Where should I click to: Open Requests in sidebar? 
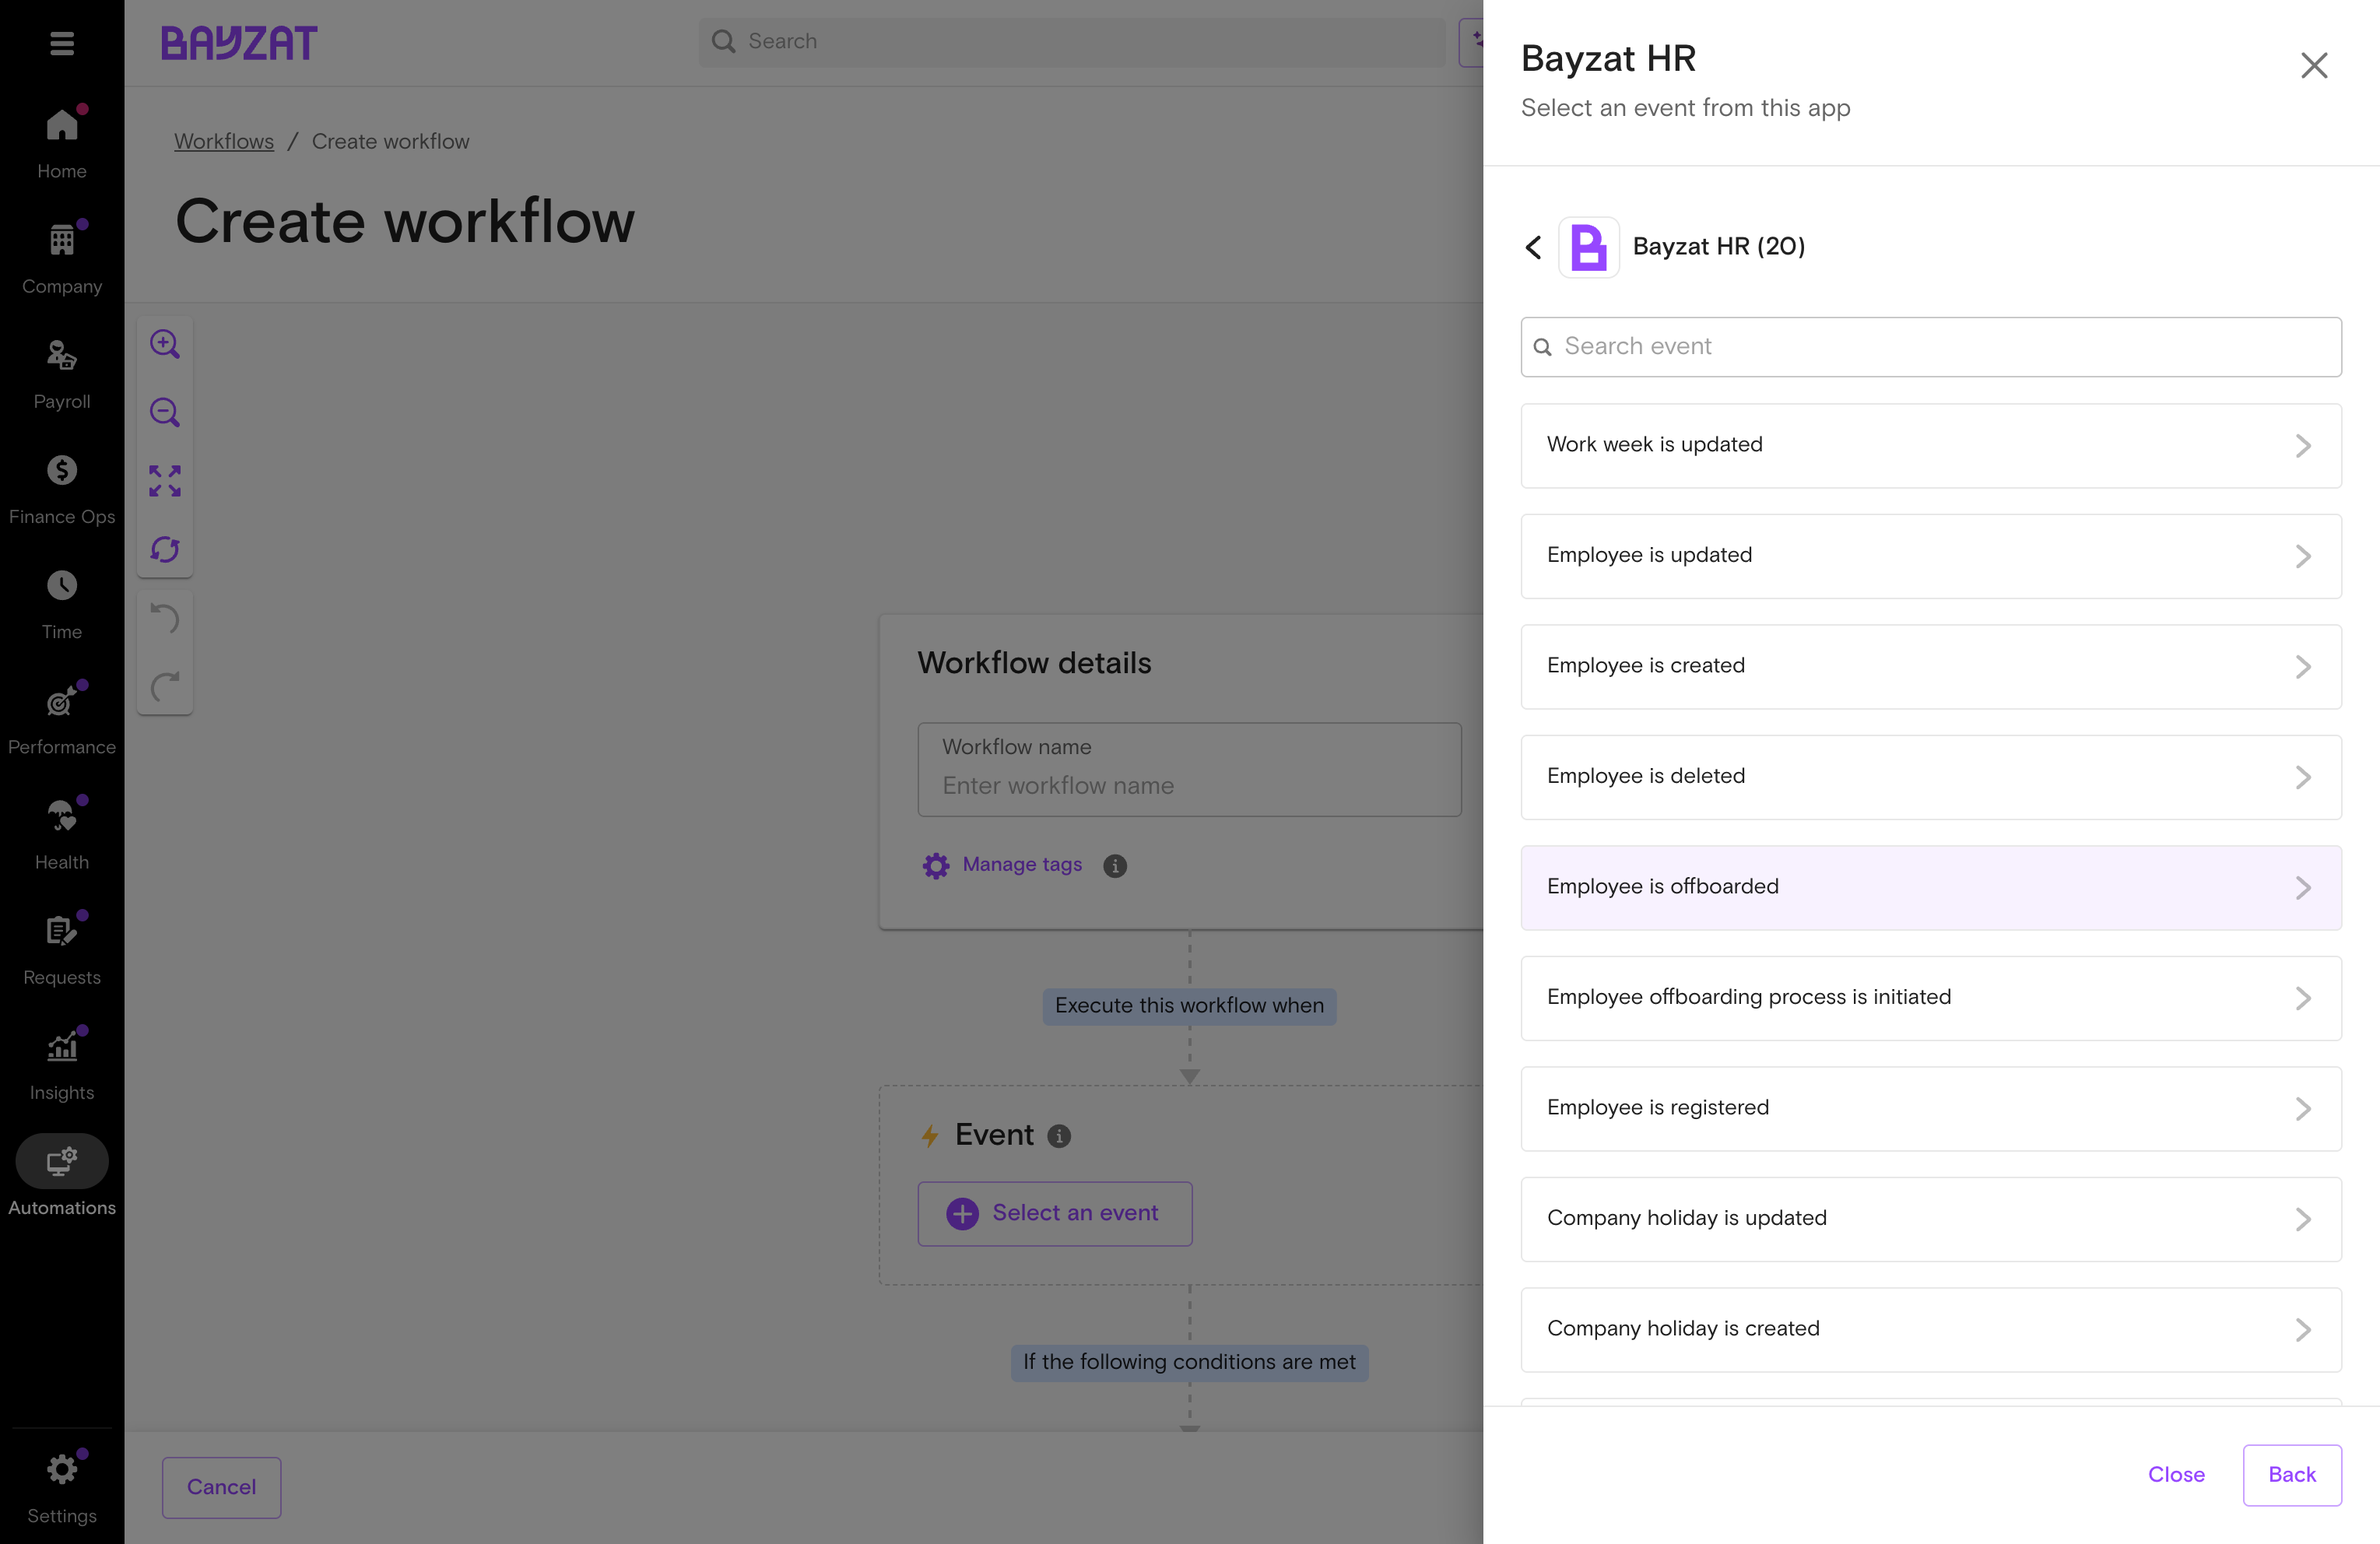pyautogui.click(x=62, y=948)
